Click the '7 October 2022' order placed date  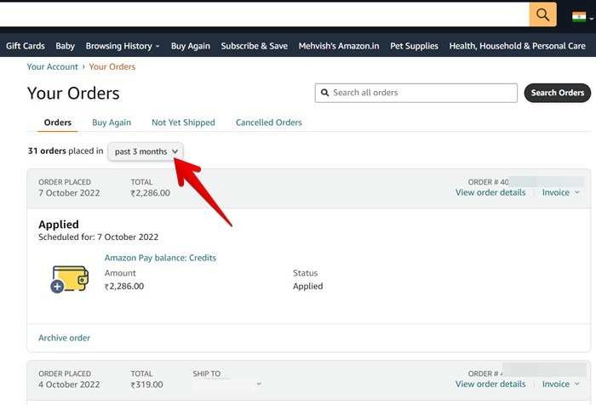point(69,193)
